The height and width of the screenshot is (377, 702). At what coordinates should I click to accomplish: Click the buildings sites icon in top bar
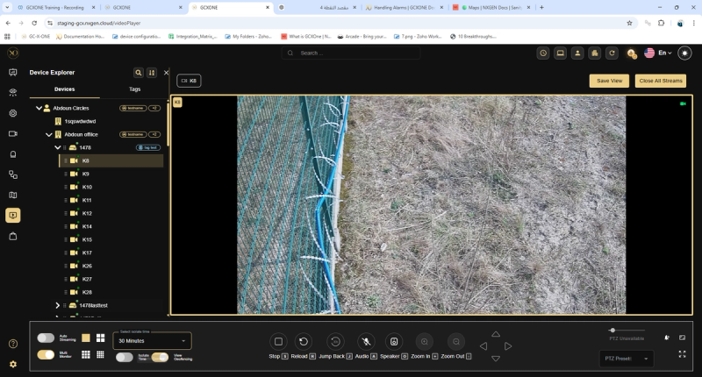point(595,53)
